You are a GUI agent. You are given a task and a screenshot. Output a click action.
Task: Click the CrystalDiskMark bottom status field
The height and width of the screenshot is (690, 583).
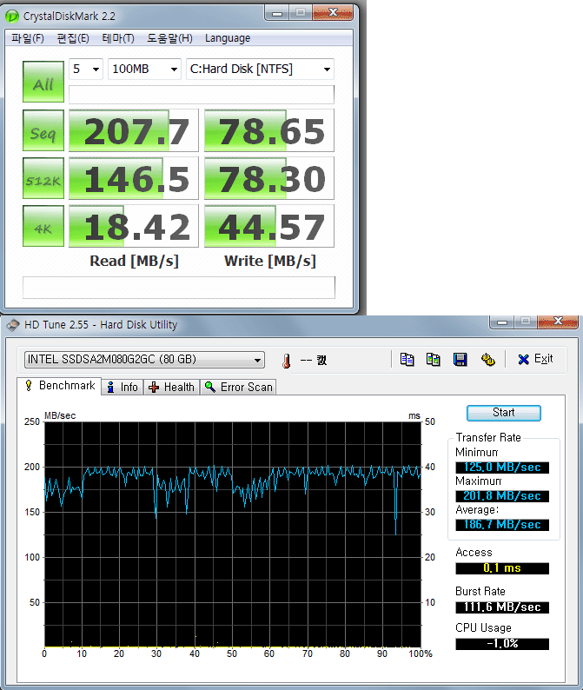pos(179,288)
